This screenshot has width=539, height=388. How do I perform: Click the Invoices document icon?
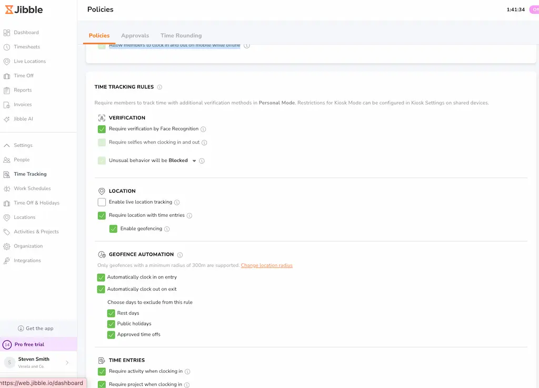(x=6, y=105)
